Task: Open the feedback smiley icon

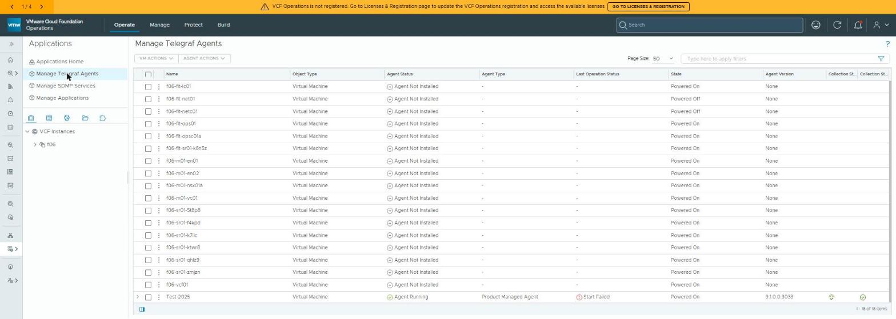Action: tap(816, 25)
